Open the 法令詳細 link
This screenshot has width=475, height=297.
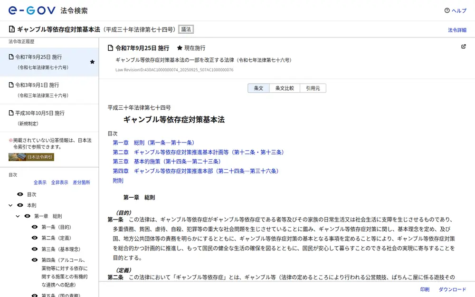click(457, 30)
